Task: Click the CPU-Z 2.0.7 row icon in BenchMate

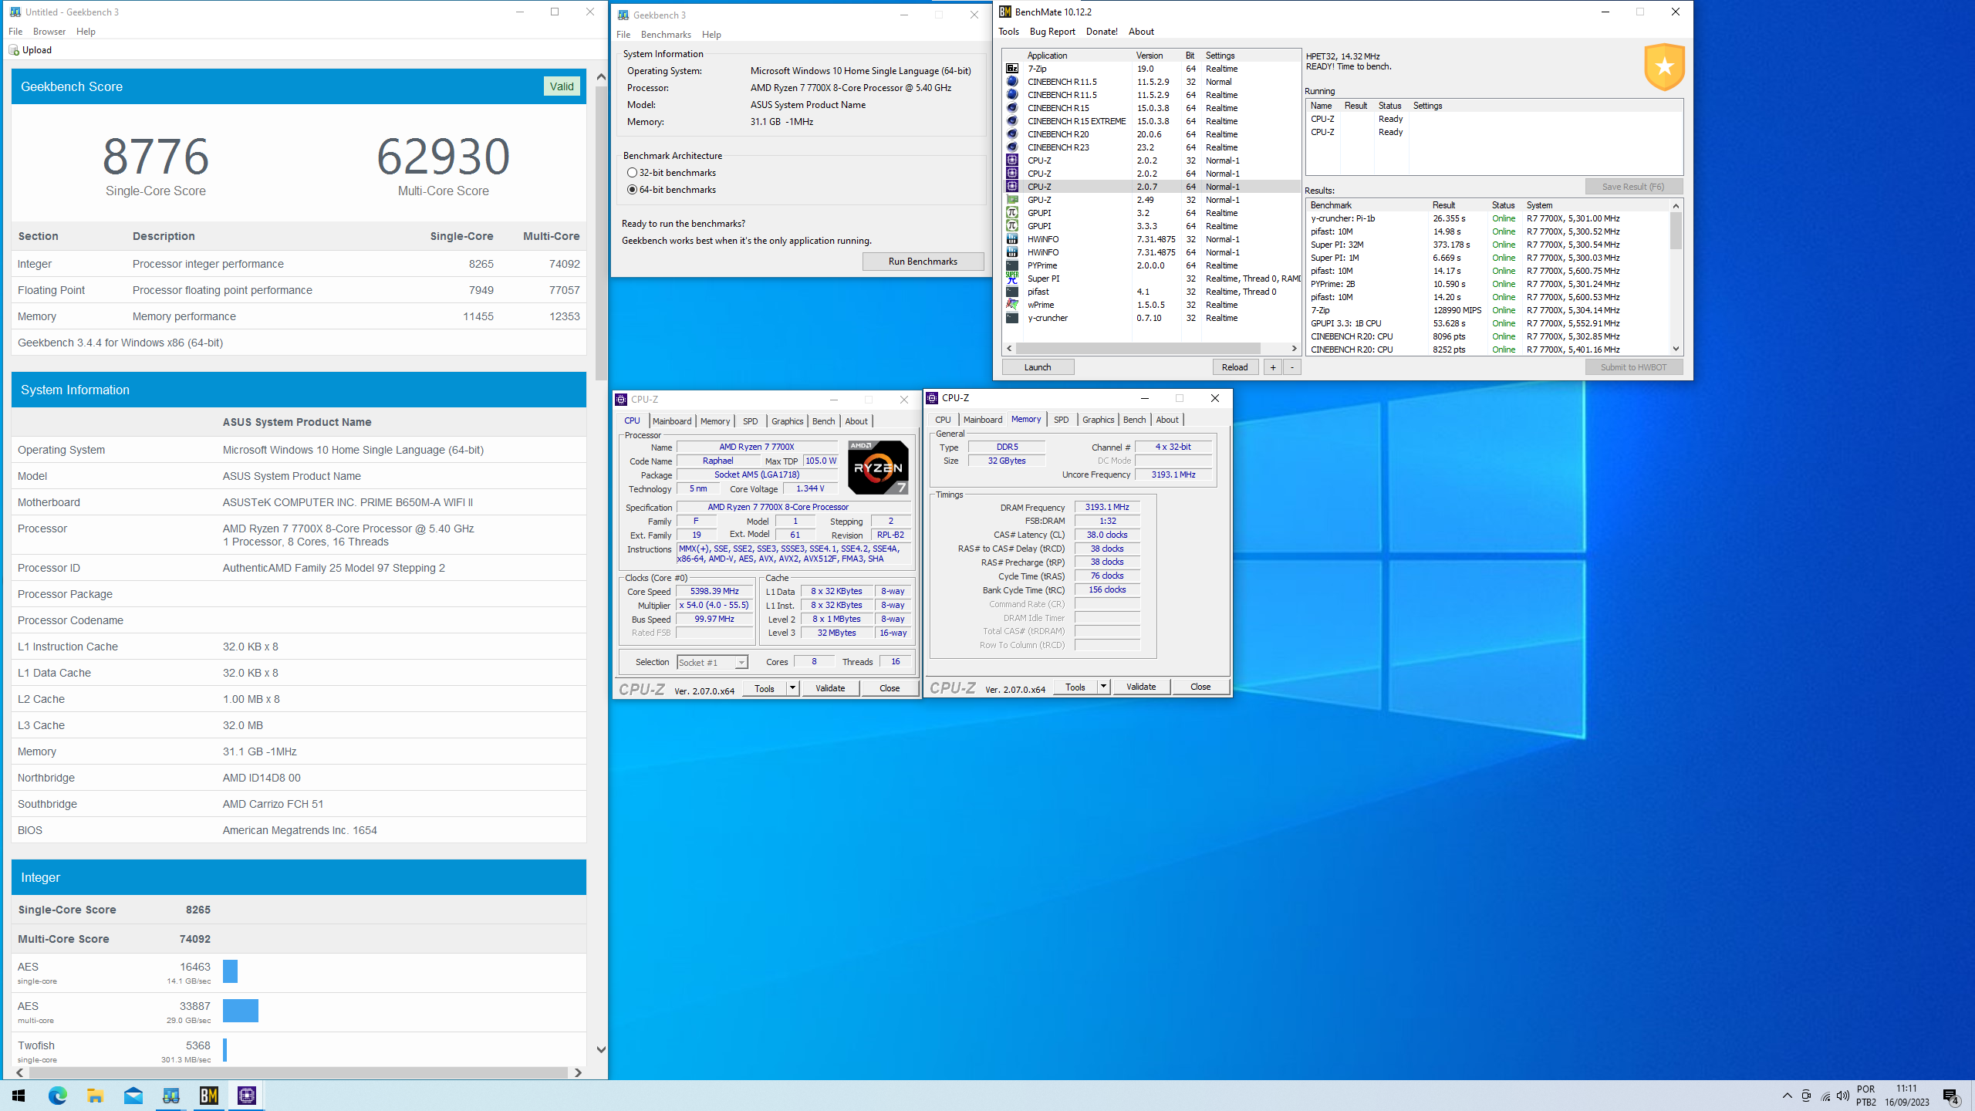Action: pos(1012,187)
